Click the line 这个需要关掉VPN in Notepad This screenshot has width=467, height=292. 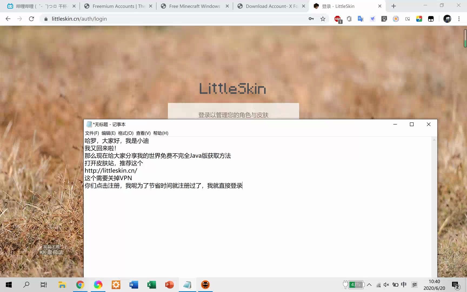pyautogui.click(x=108, y=178)
